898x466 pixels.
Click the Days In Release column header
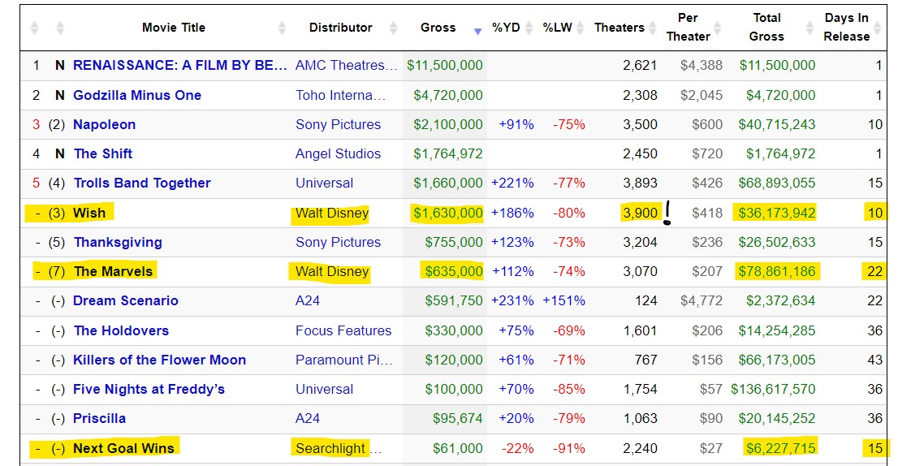pos(846,28)
